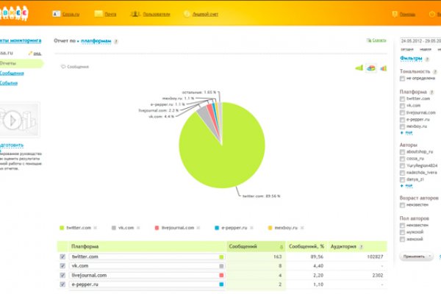Click the green arrow chart icon

point(359,68)
